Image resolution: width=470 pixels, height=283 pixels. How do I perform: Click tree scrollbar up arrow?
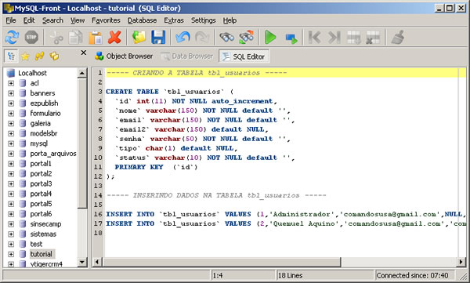click(81, 73)
